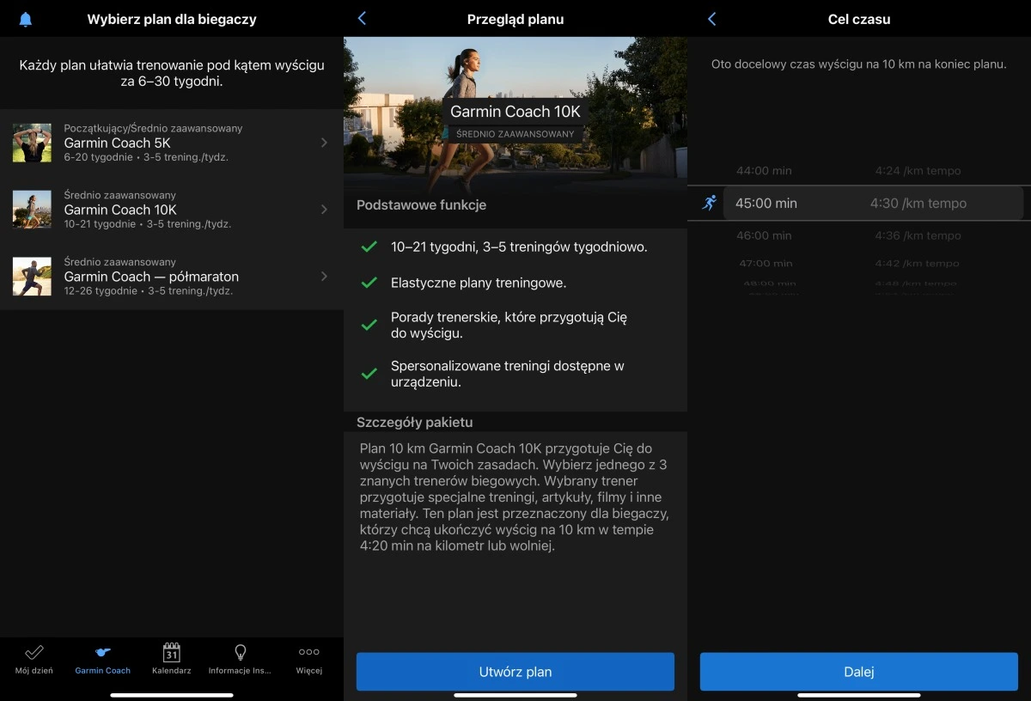Viewport: 1031px width, 701px height.
Task: Select the 46:00 min race time
Action: [x=859, y=235]
